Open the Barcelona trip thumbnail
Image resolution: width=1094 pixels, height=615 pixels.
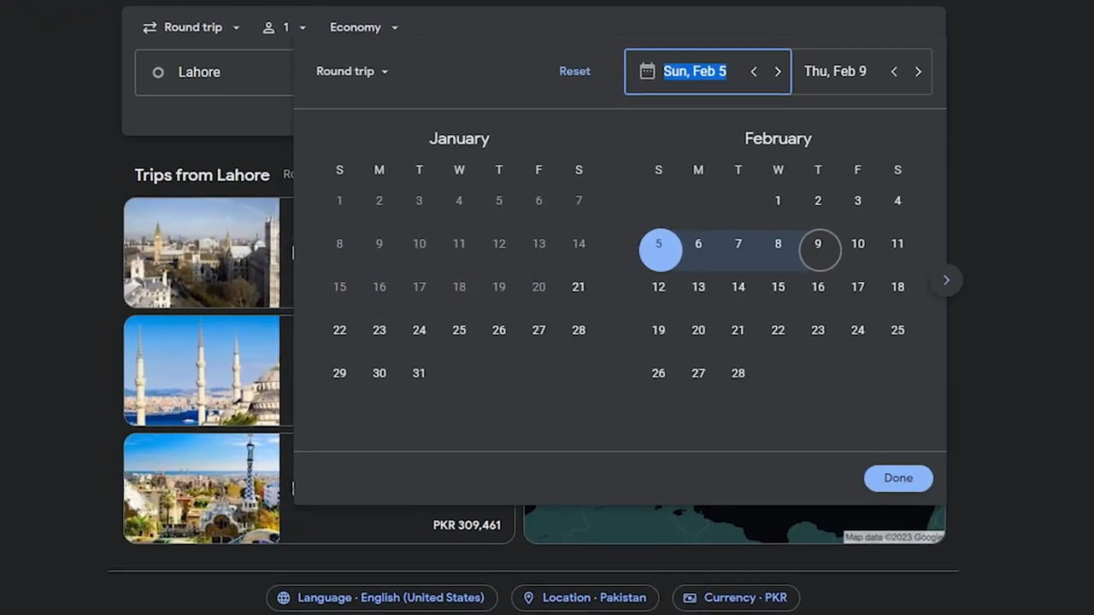(x=202, y=488)
